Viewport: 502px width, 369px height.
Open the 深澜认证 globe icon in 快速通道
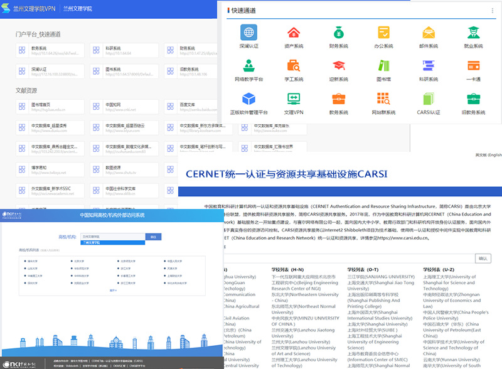pyautogui.click(x=248, y=33)
